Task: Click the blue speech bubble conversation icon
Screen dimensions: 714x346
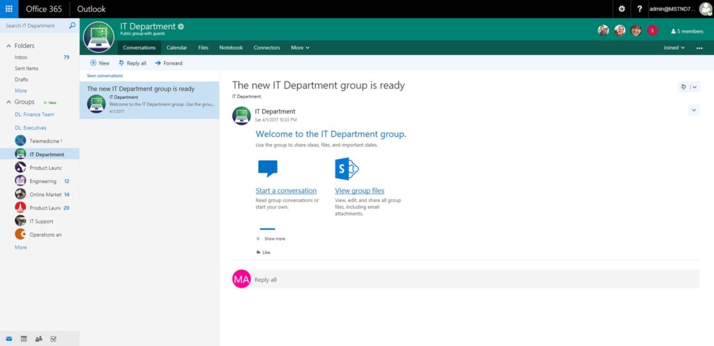Action: point(268,168)
